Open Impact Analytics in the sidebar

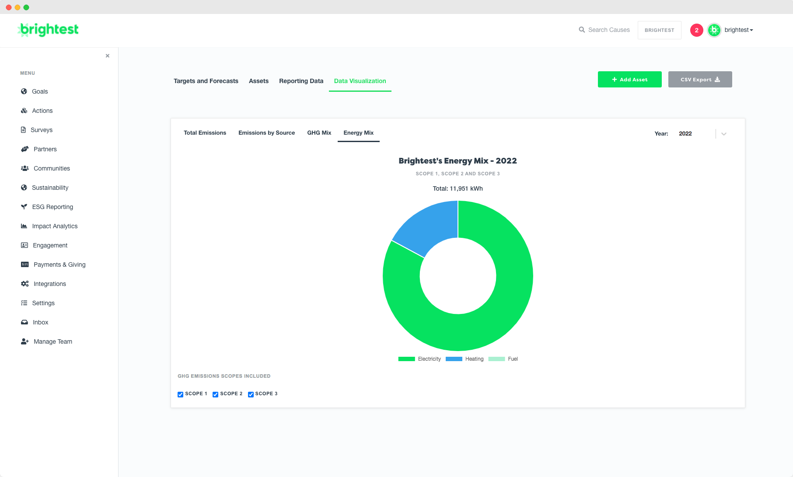click(x=55, y=226)
